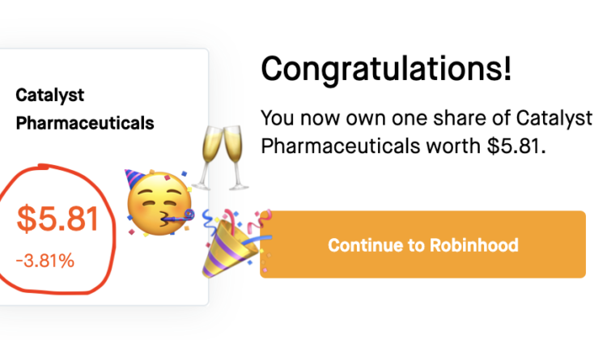Screen dimensions: 607x340
Task: Click the clinking champagne glasses emoji
Action: (221, 156)
